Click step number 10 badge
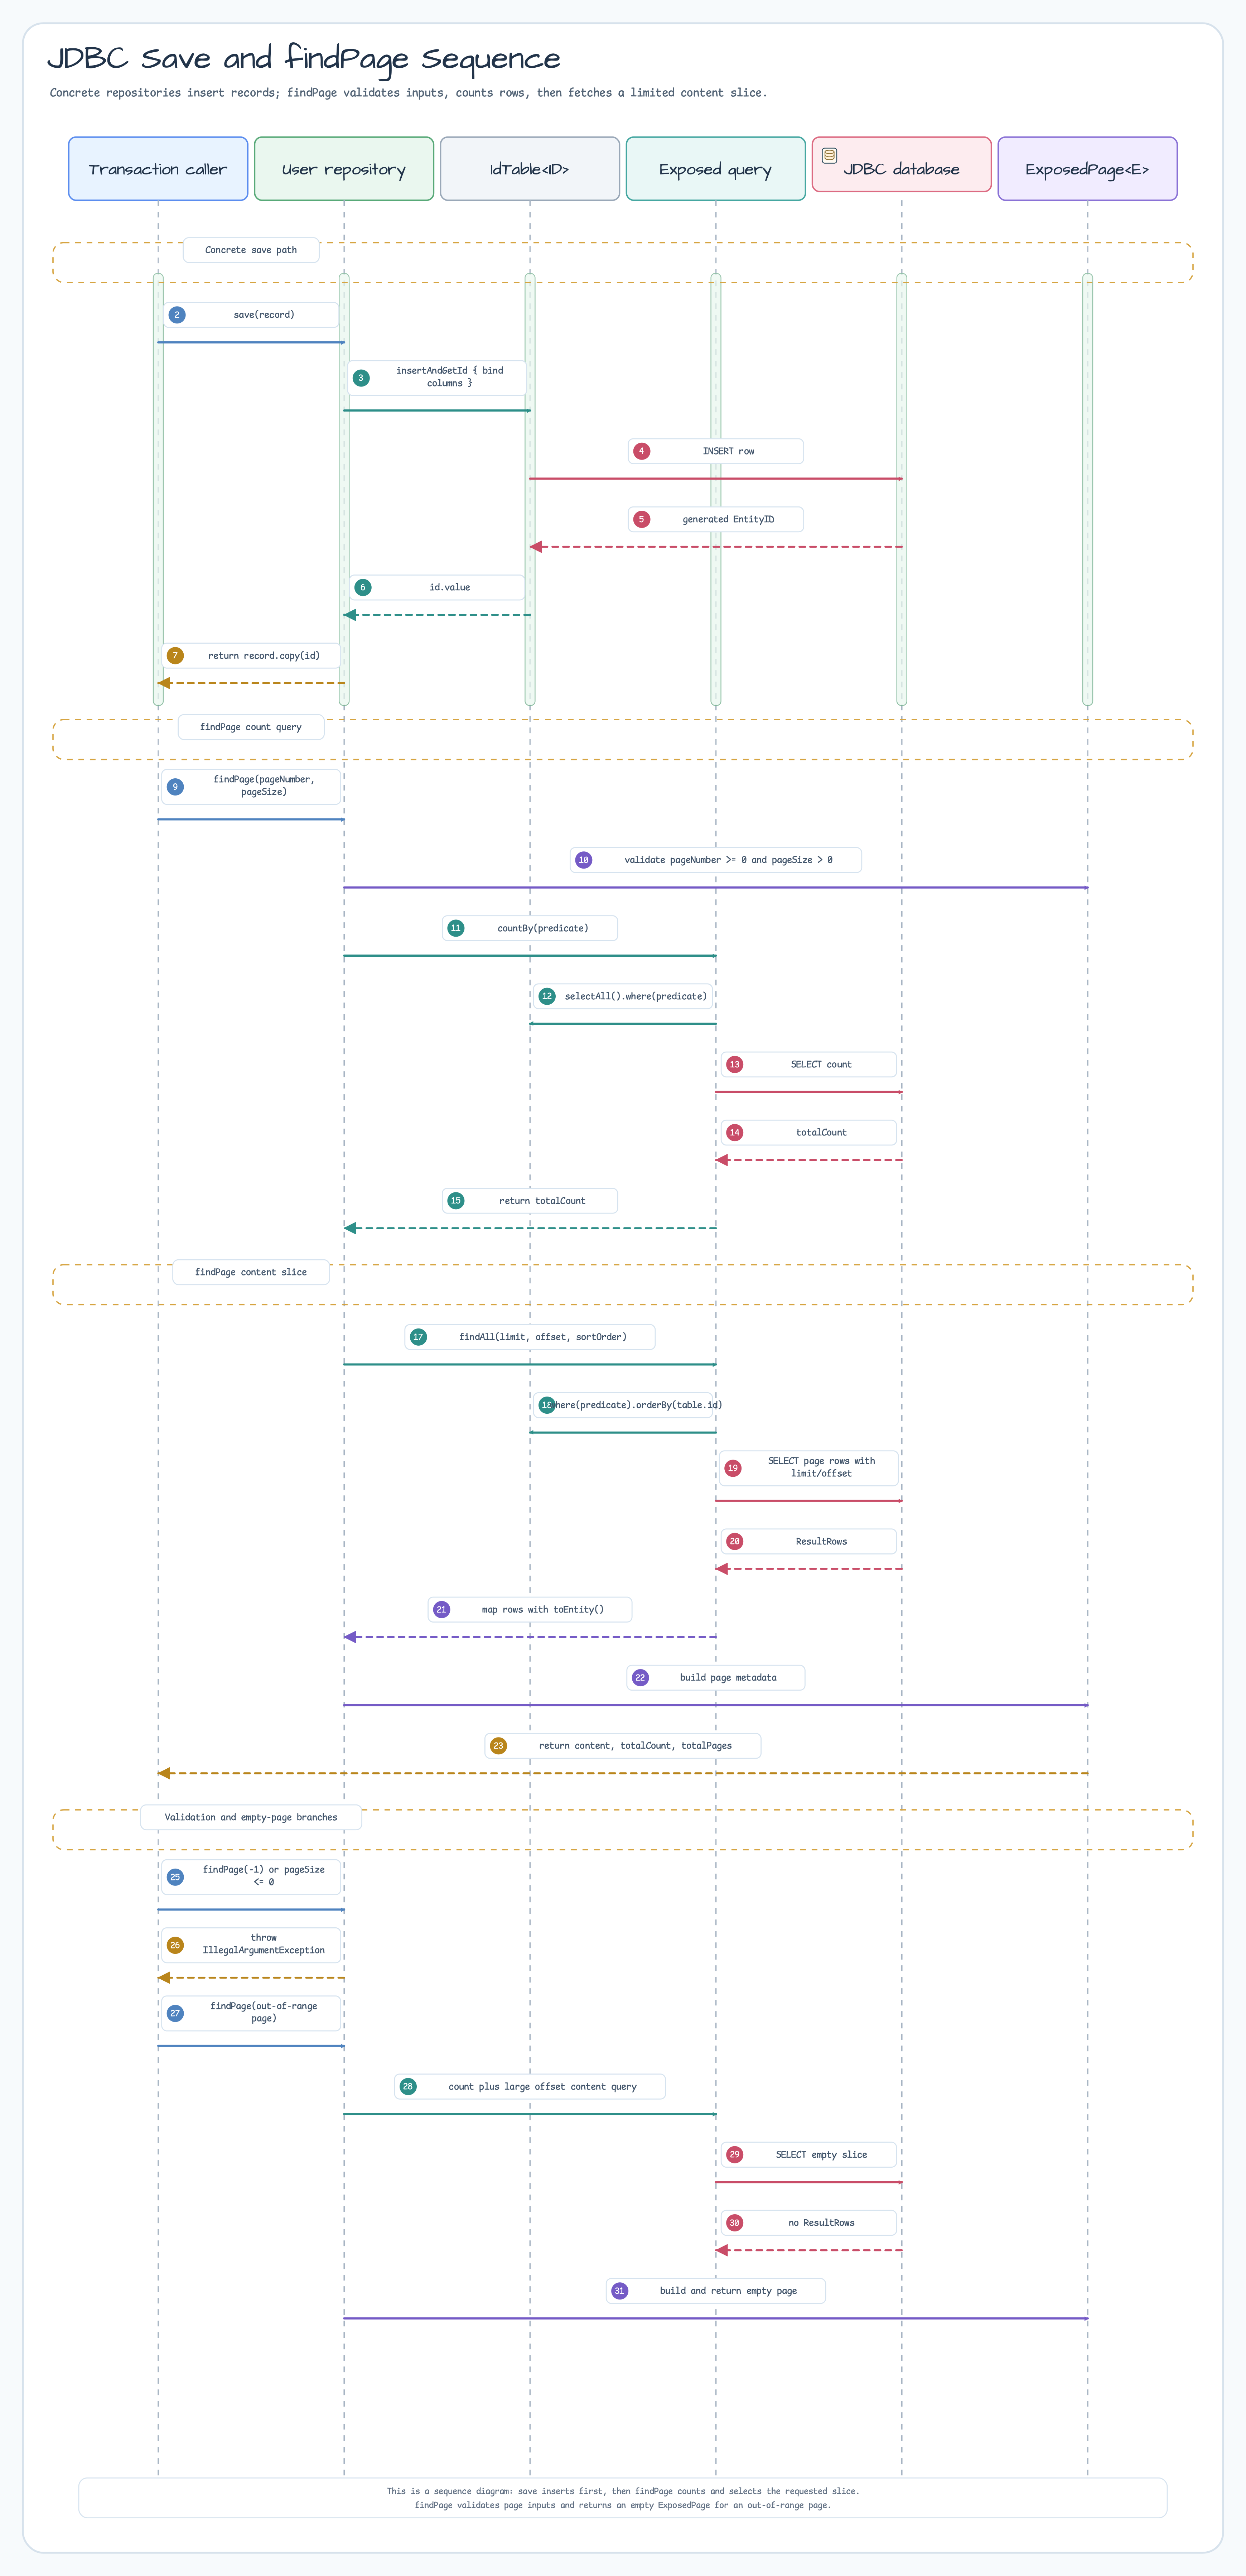This screenshot has width=1246, height=2576. (x=584, y=860)
